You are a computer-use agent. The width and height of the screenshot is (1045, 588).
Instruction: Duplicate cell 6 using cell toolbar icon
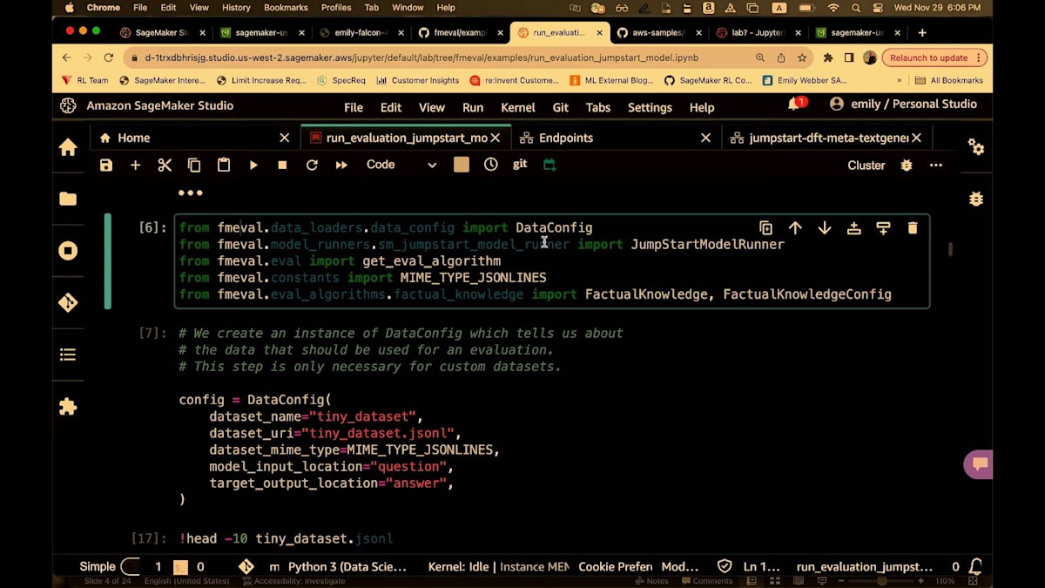[765, 228]
